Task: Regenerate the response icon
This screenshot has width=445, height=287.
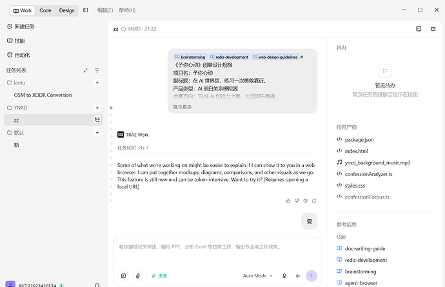Action: coord(314,201)
